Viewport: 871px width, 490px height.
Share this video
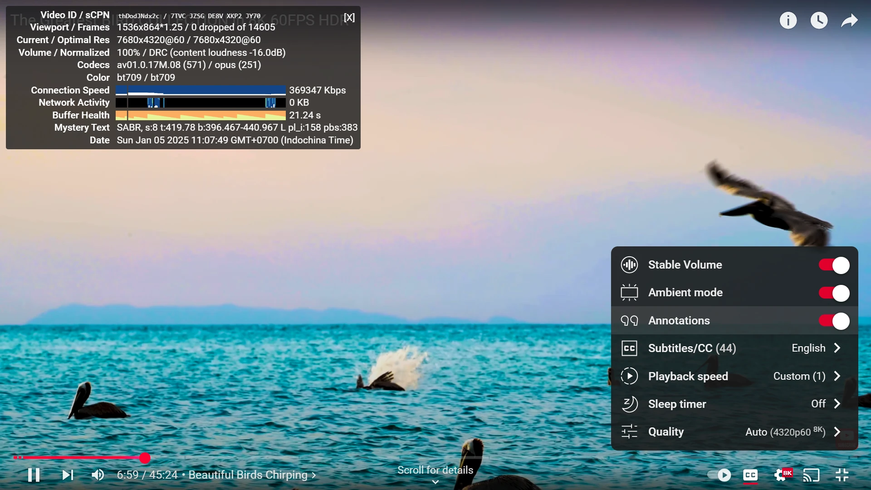tap(849, 20)
